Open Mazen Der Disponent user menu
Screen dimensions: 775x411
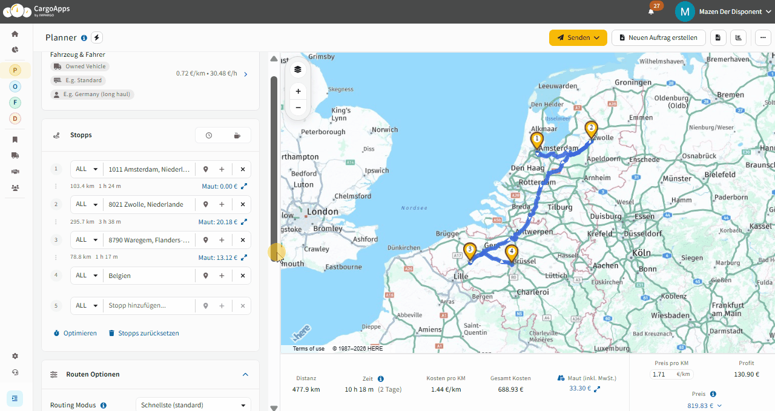pyautogui.click(x=724, y=11)
